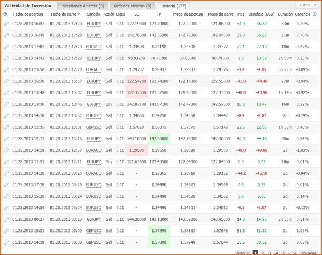This screenshot has height=255, width=322.
Task: Click row icon for EURAUD trade closed 03:26
Action: tap(6, 173)
